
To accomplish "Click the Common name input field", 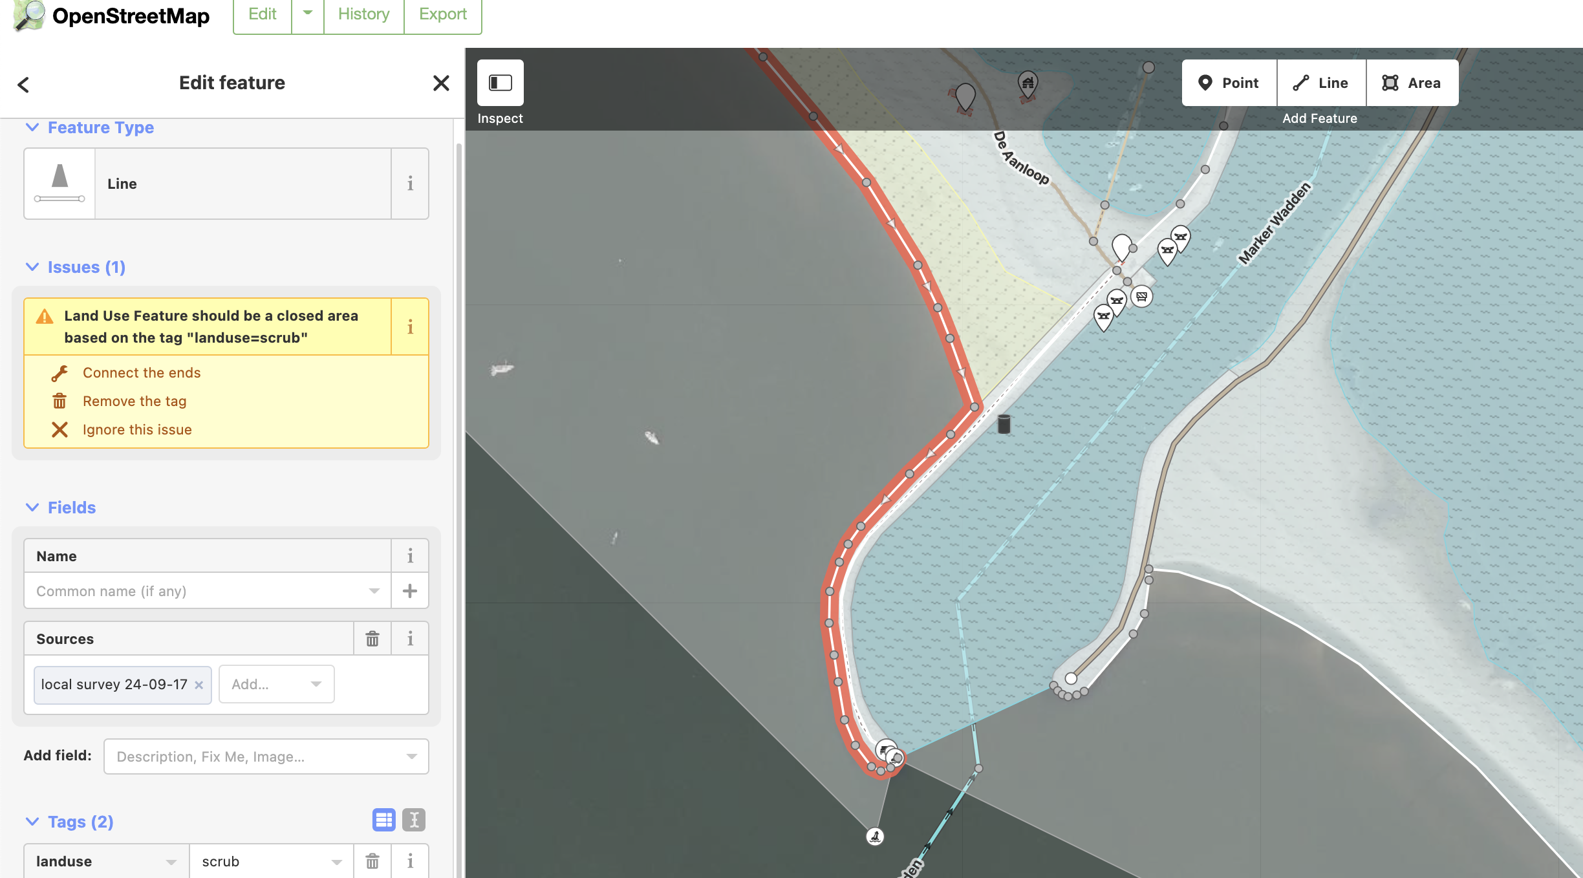I will (194, 590).
